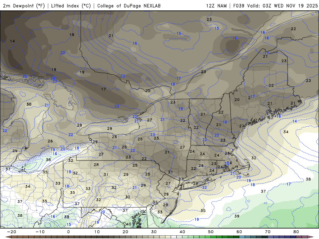319x239 pixels.
Task: Click the 'F039' forecast hour text
Action: tap(238, 6)
